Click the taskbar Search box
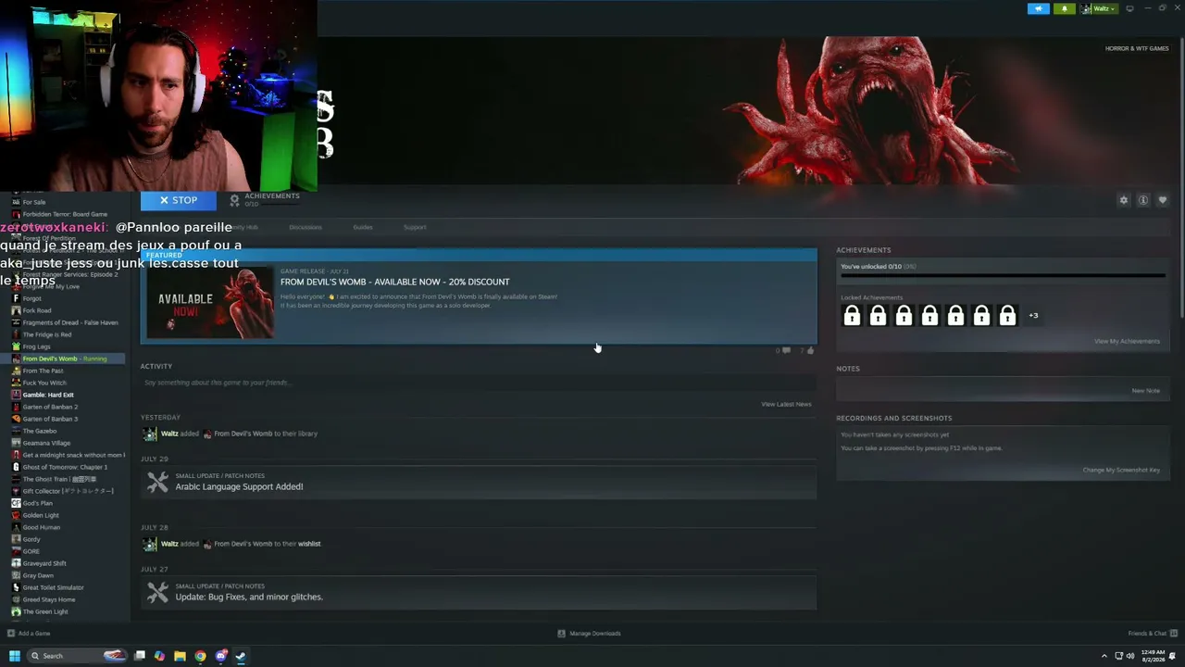 (x=76, y=656)
